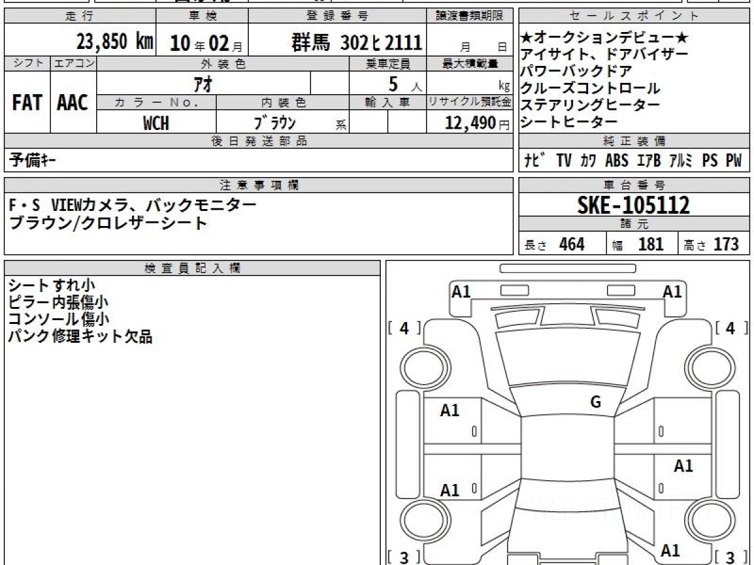Click the right [3] tire rating
The height and width of the screenshot is (565, 754).
click(730, 557)
